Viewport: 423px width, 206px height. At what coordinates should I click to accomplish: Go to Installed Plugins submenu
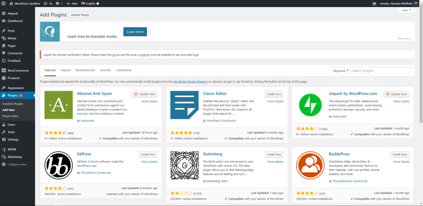point(12,104)
